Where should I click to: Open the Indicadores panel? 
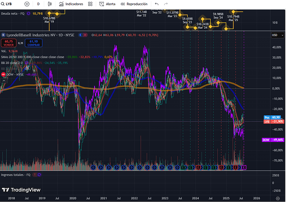[x=71, y=4]
